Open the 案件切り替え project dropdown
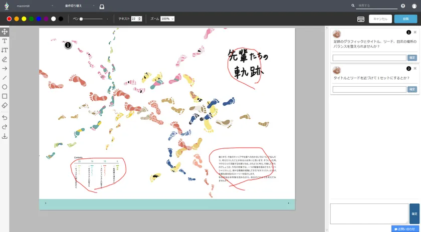The image size is (421, 232). tap(80, 6)
